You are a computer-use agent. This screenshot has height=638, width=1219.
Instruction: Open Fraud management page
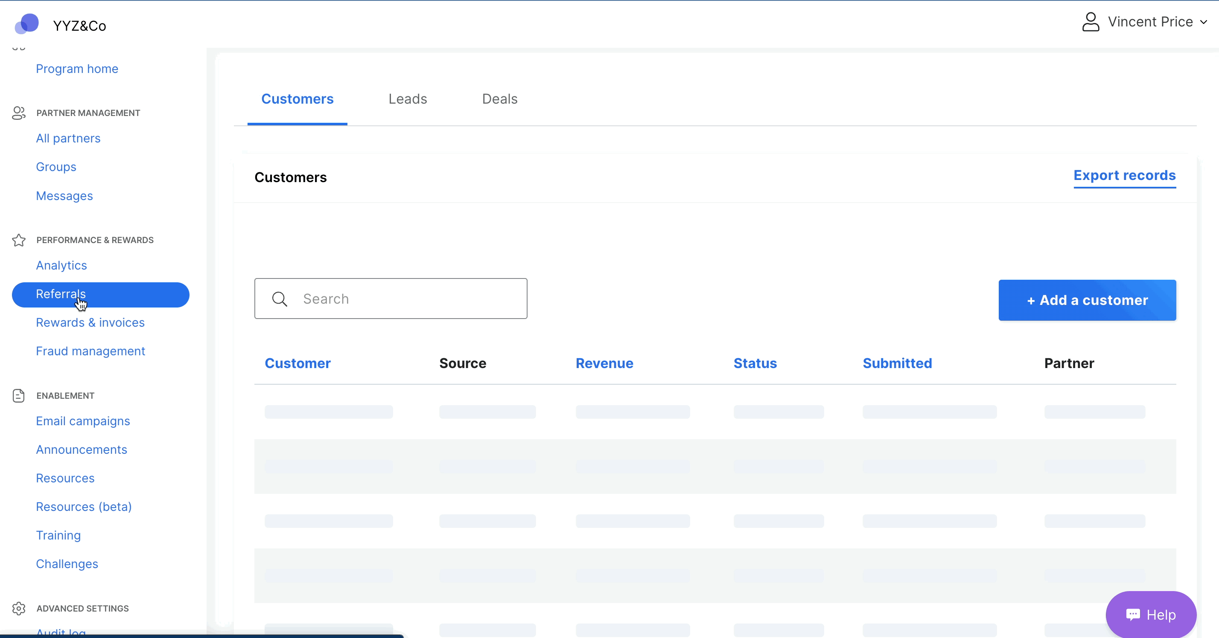(90, 351)
